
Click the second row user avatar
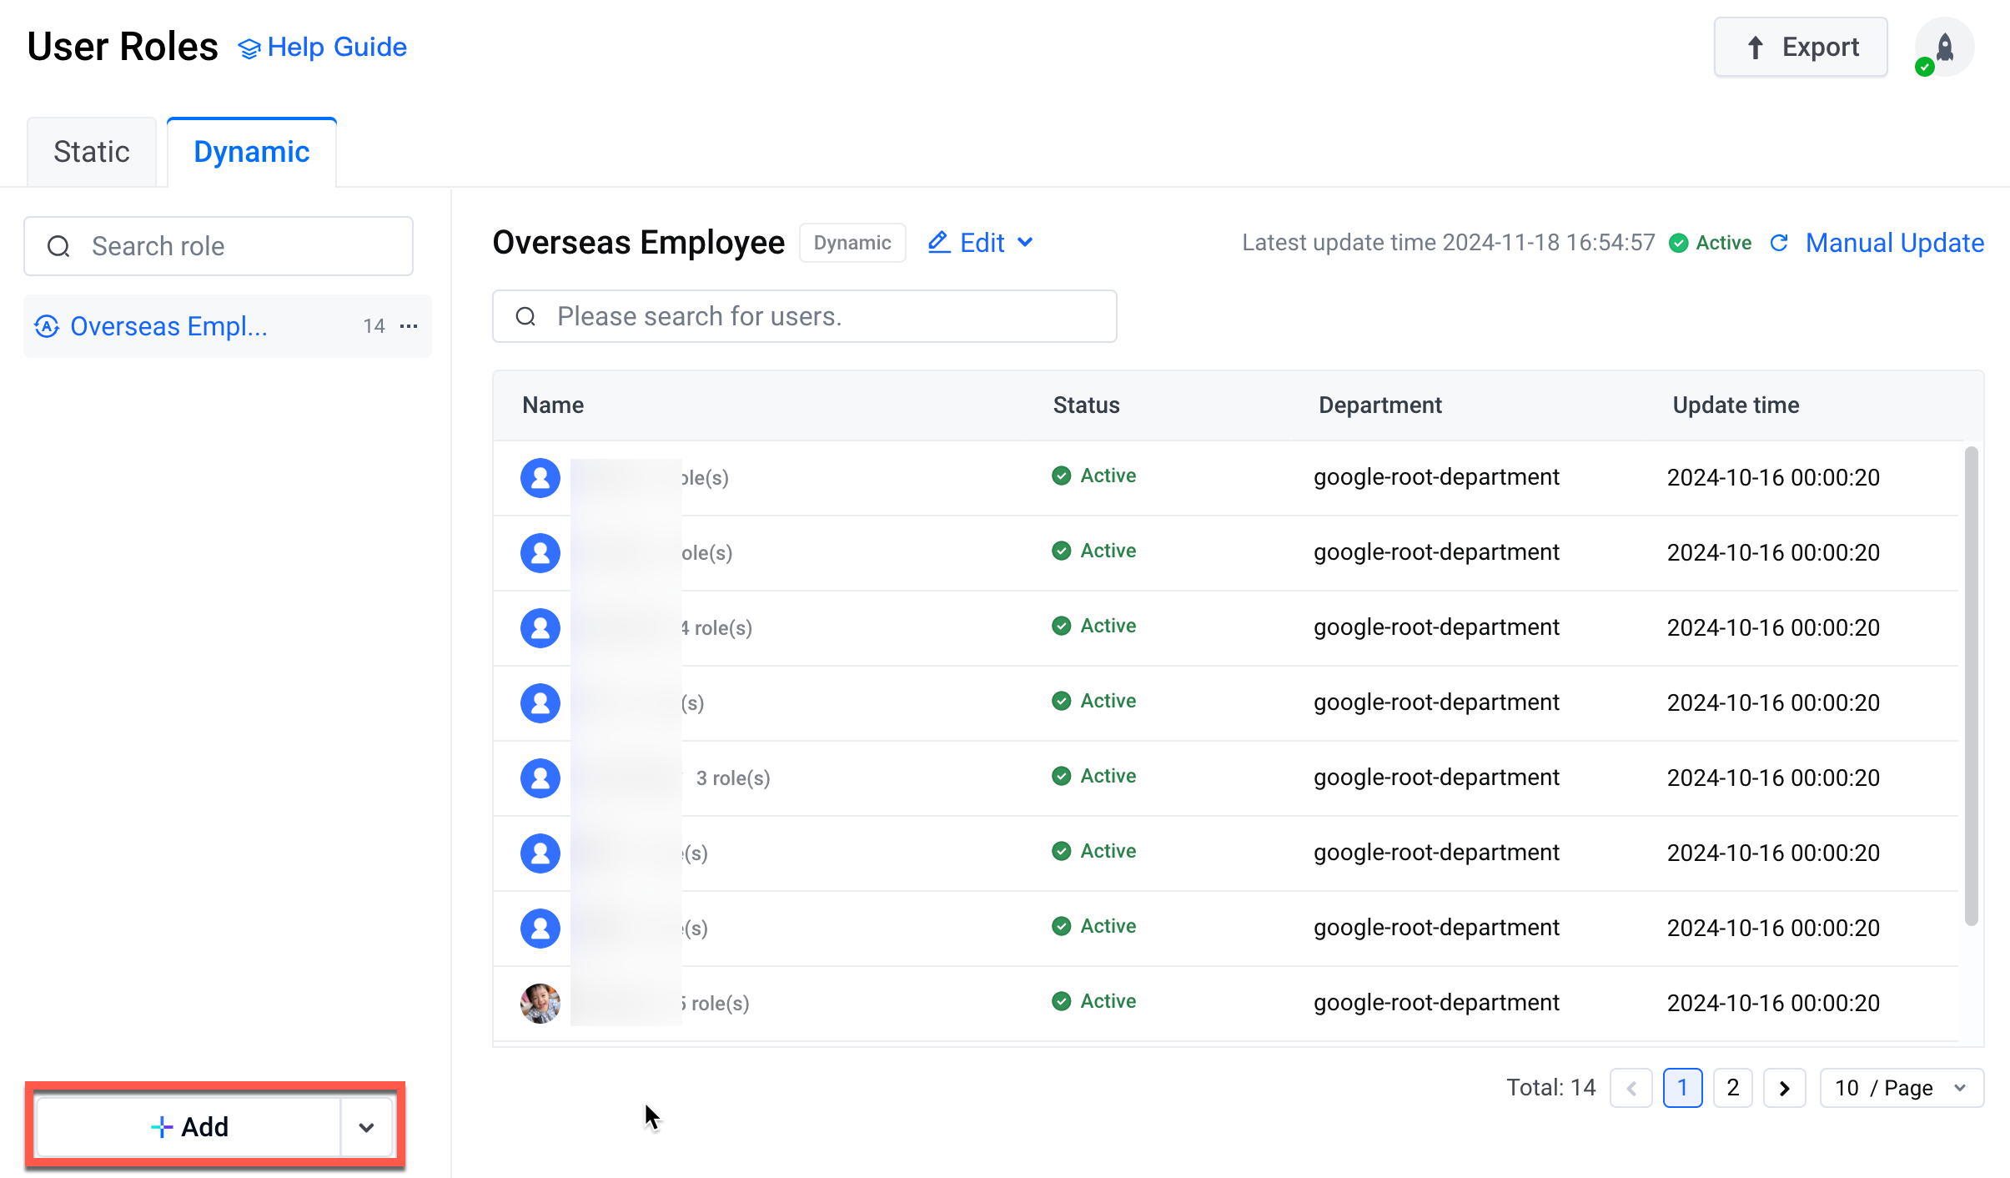540,553
